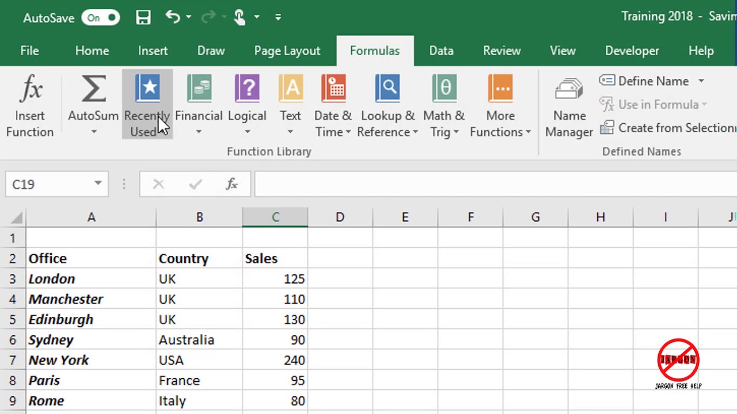737x414 pixels.
Task: Click inside the formula bar input
Action: pos(489,184)
